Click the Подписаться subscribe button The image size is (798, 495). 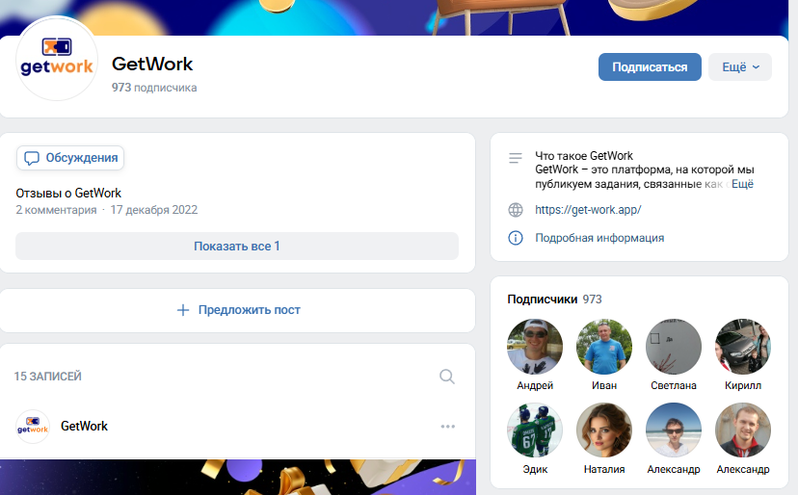650,67
